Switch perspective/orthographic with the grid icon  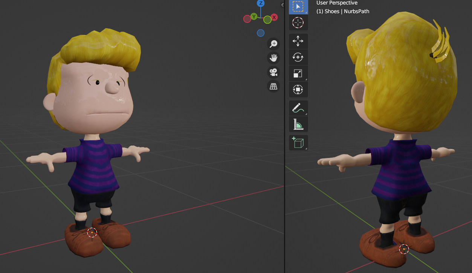coord(273,86)
